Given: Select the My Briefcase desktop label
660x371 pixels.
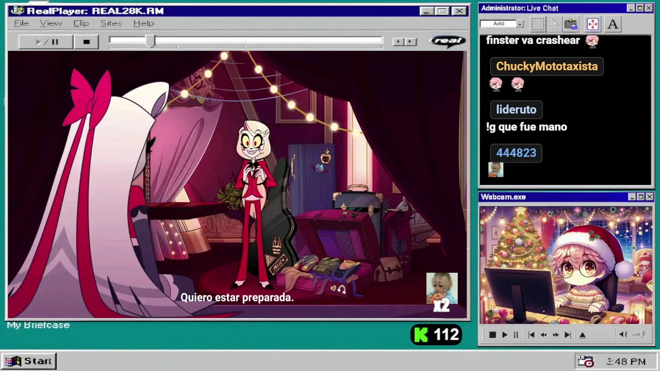Looking at the screenshot, I should 38,325.
